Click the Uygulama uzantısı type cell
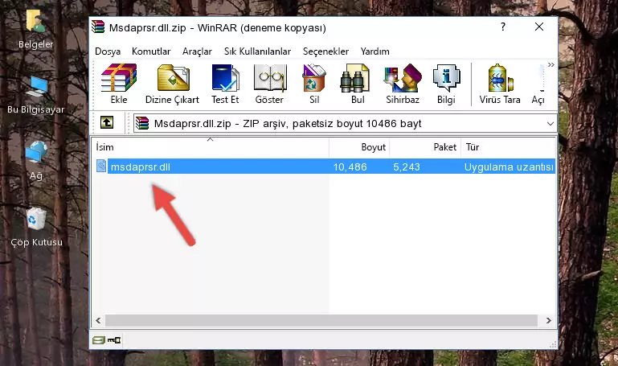Viewport: 618px width, 366px height. point(509,167)
